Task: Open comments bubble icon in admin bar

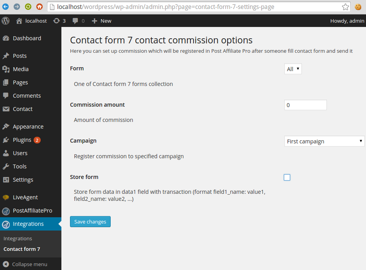Action: click(75, 21)
